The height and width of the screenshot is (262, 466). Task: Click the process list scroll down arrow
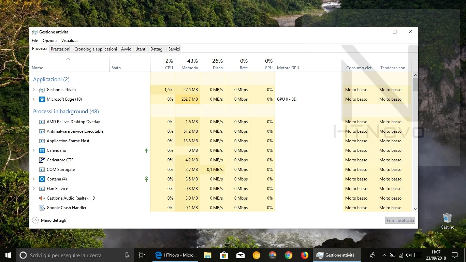(x=415, y=209)
